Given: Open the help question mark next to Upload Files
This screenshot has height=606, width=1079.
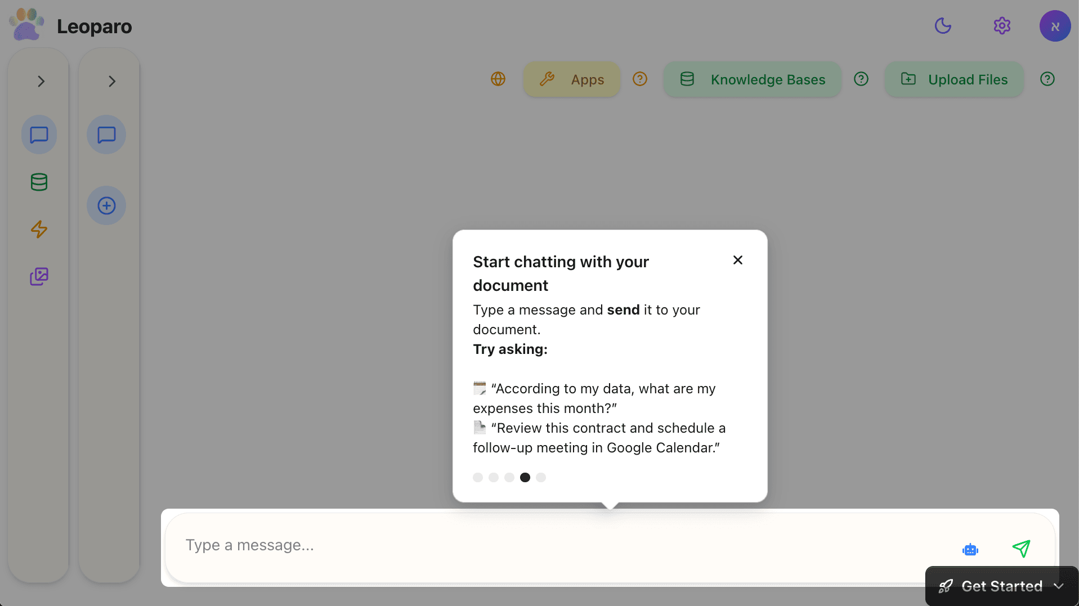Looking at the screenshot, I should coord(1047,79).
